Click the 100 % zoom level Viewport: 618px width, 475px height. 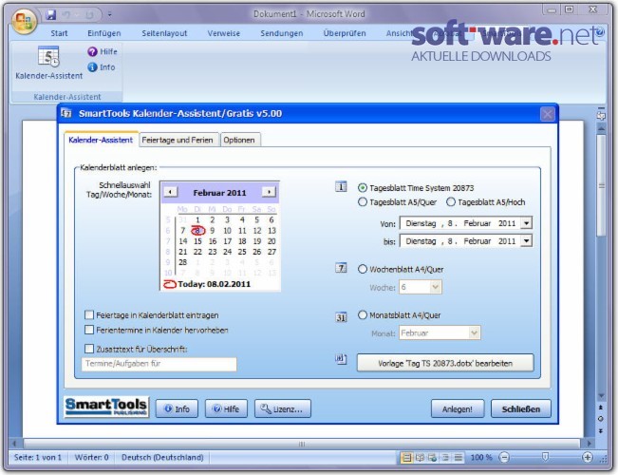pos(481,457)
